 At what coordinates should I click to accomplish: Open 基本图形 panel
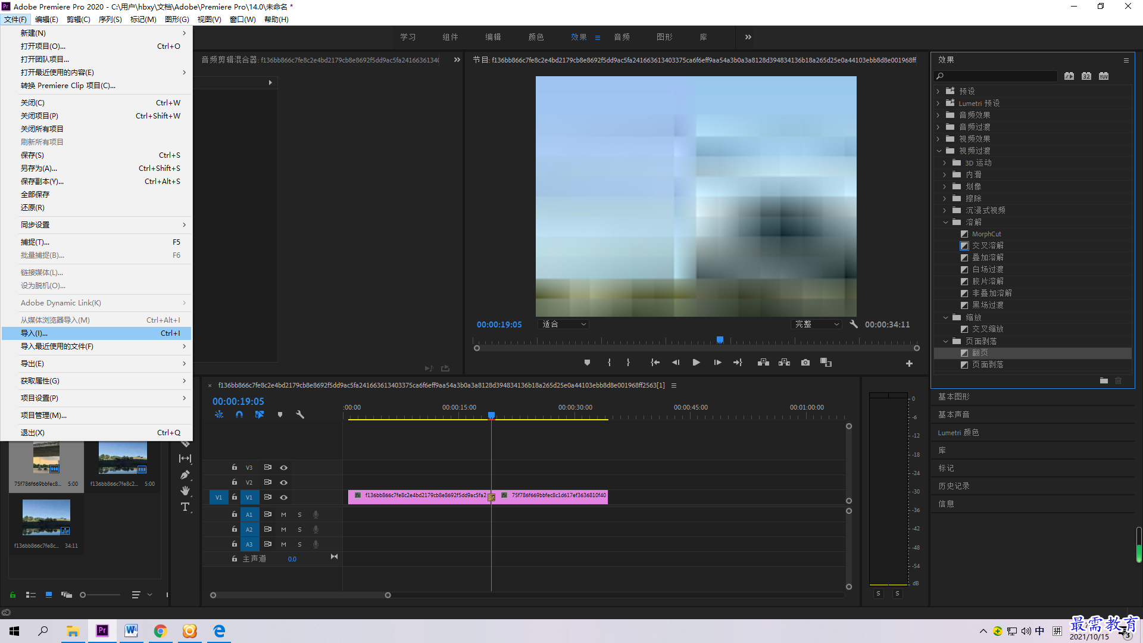click(954, 397)
